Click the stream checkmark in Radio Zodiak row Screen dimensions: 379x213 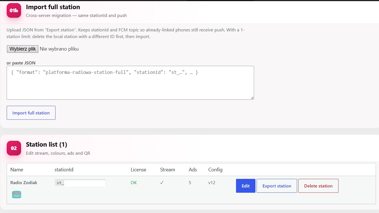point(162,182)
